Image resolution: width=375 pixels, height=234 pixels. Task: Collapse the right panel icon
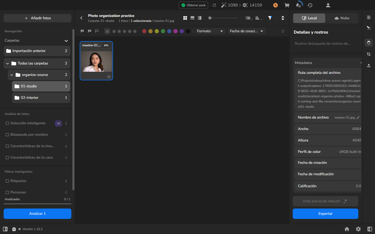coord(370,229)
